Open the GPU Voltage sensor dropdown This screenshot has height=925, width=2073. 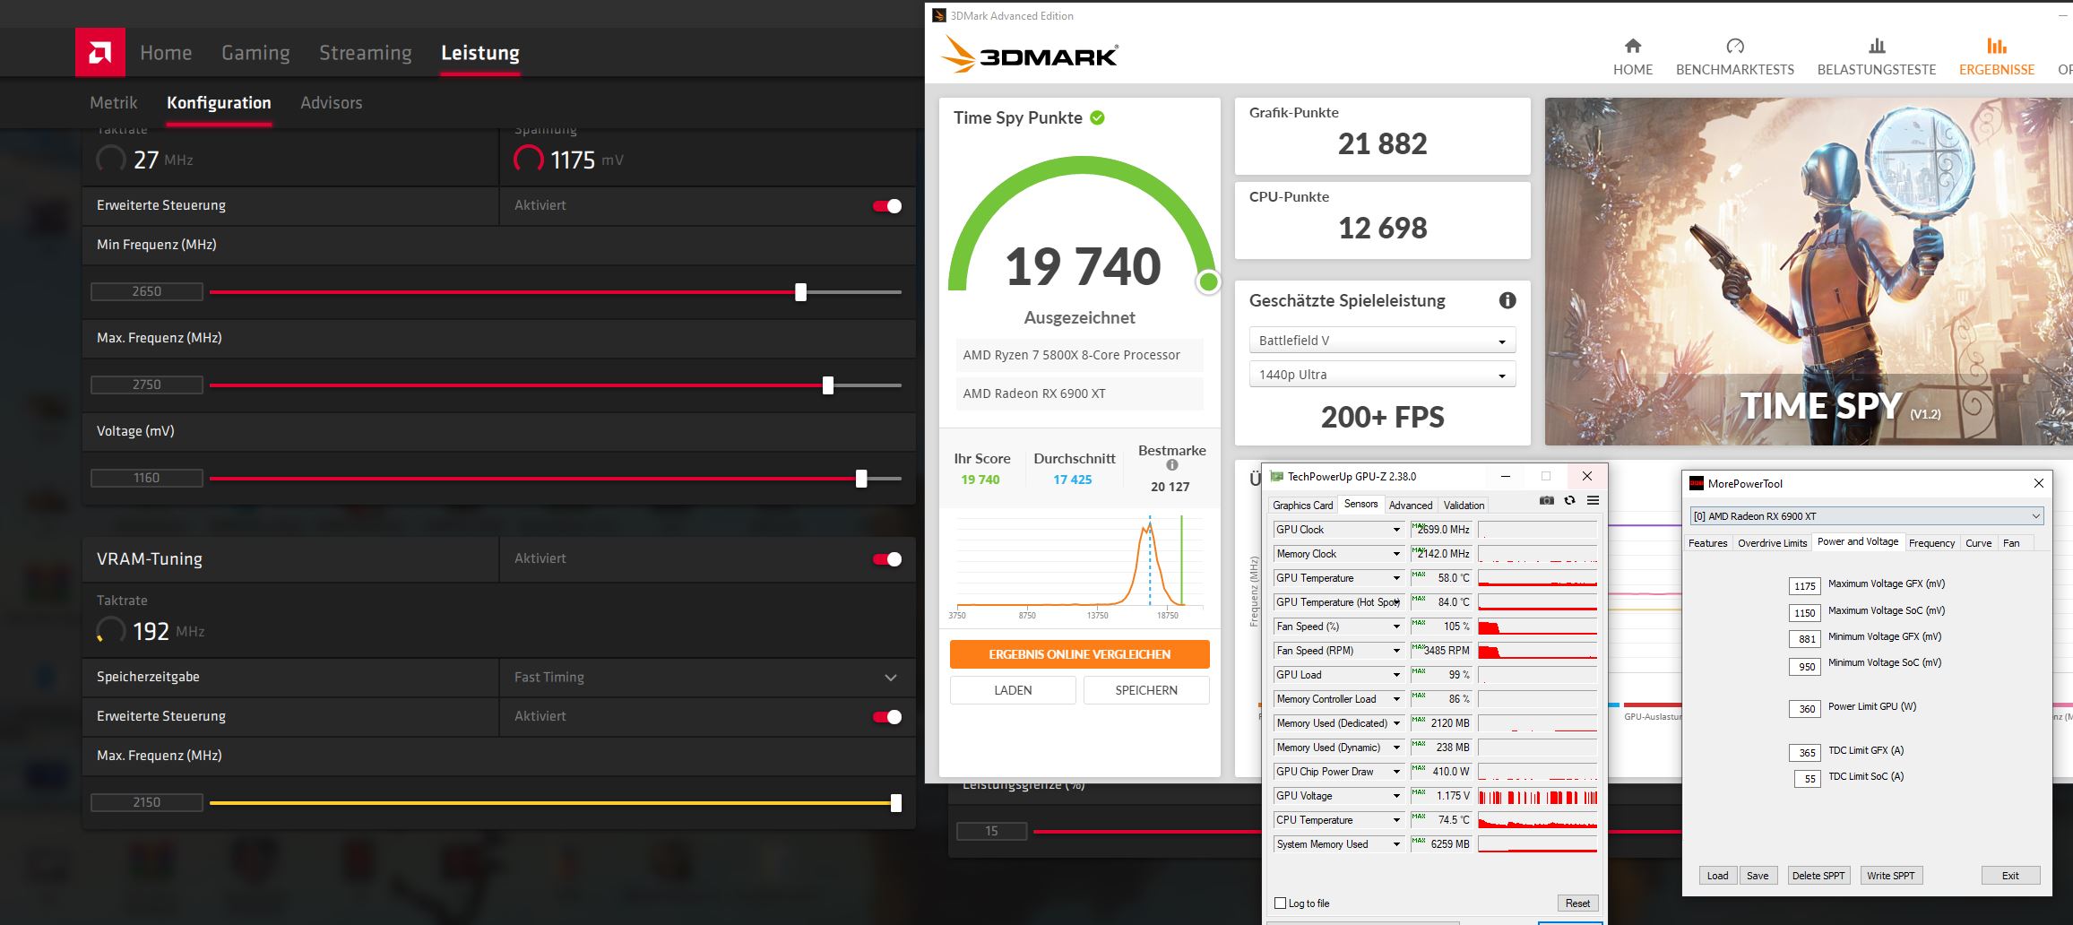coord(1396,796)
